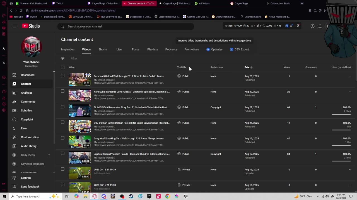Open visibility options for Jujutsu Kaisen video
The image size is (357, 200).
[x=183, y=154]
